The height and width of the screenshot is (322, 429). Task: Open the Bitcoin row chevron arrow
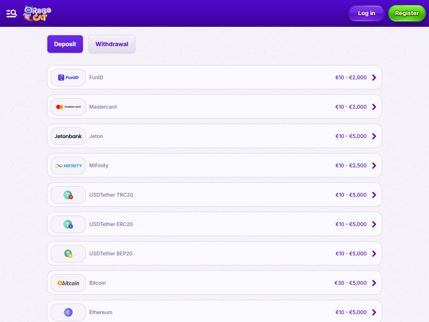tap(374, 283)
